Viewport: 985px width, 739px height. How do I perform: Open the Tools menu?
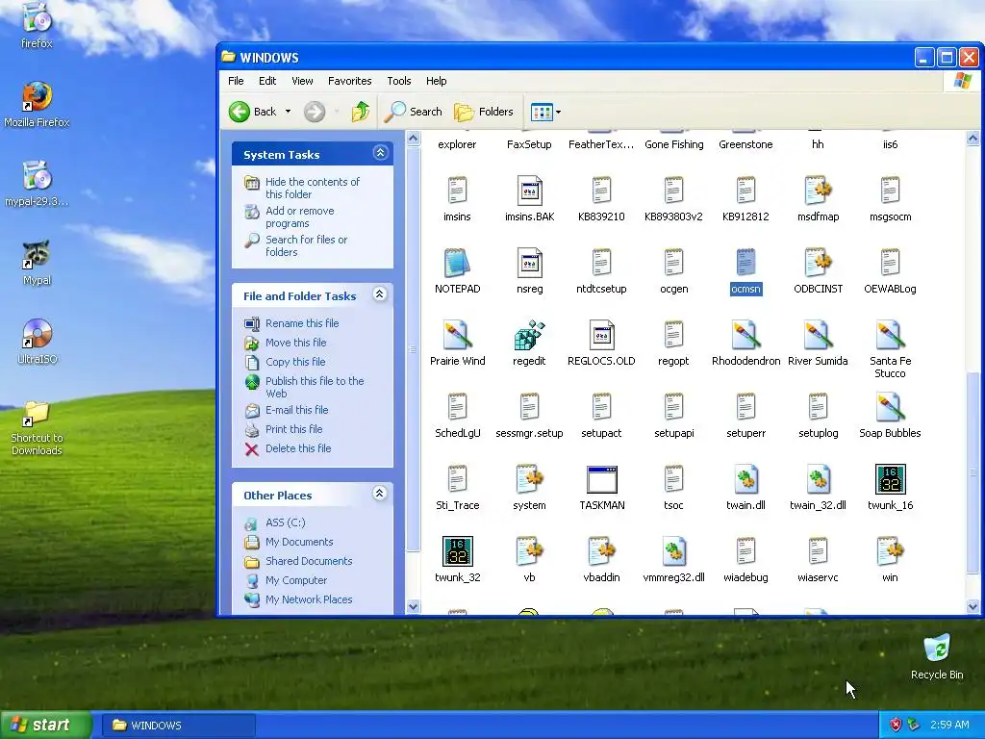(x=399, y=81)
